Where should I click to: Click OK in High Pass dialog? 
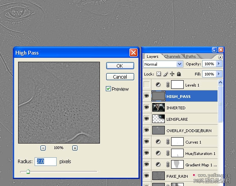tap(120, 66)
